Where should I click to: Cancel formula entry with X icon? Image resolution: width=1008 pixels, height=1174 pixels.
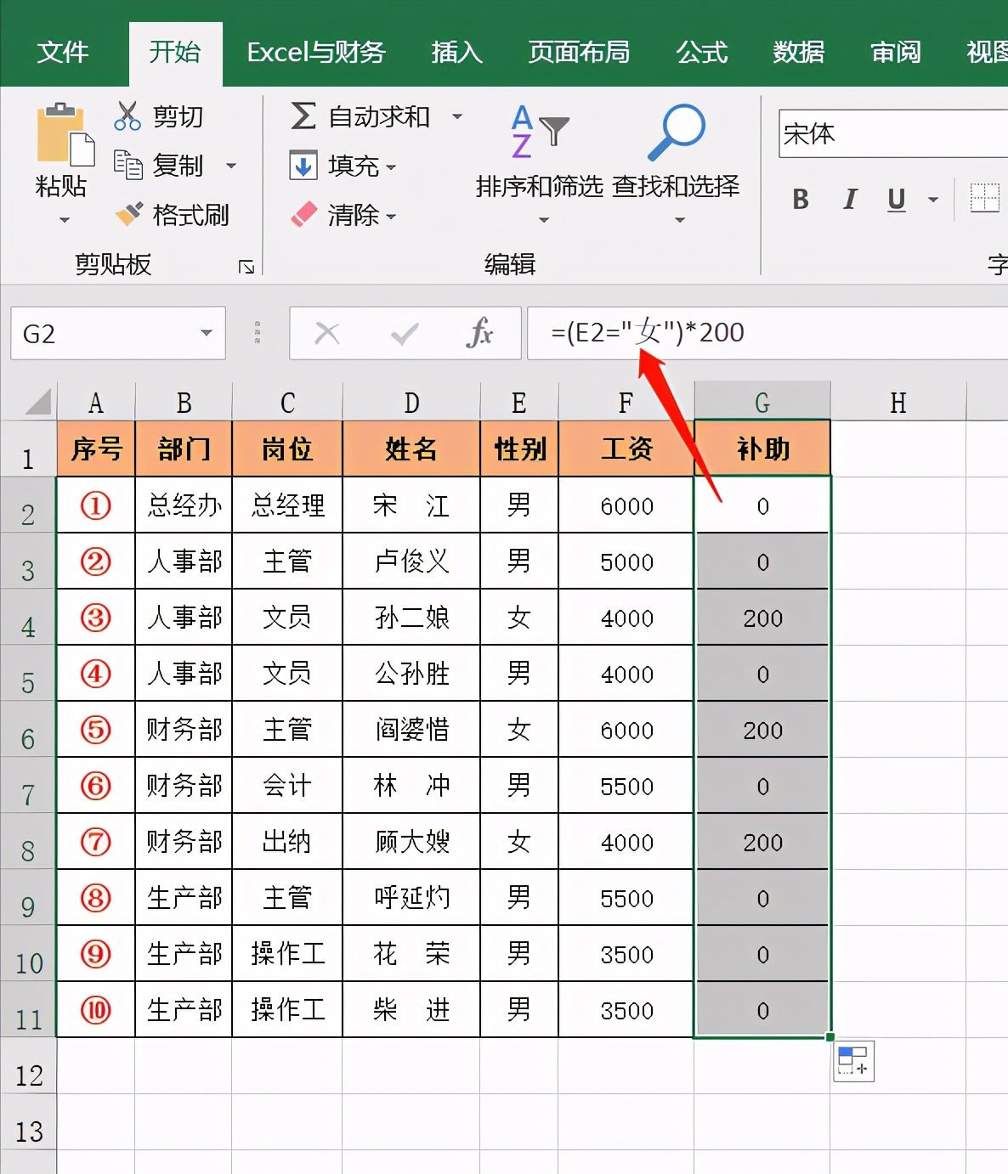[x=327, y=333]
